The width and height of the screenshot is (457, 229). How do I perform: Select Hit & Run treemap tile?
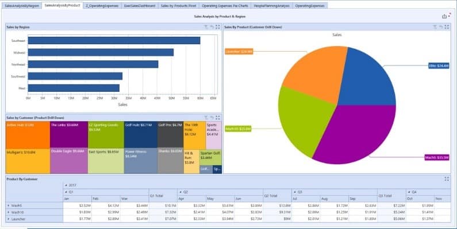[191, 161]
